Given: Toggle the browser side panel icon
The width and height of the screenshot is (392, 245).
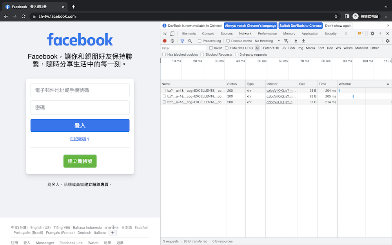Looking at the screenshot, I should point(347,16).
